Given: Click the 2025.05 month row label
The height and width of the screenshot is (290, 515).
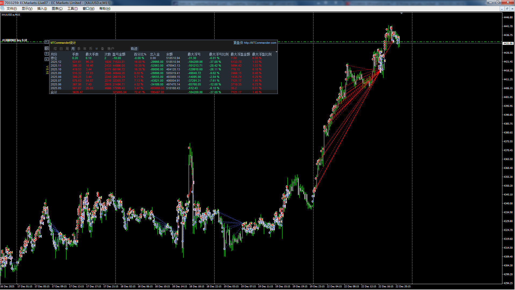Looking at the screenshot, I should click(x=56, y=88).
